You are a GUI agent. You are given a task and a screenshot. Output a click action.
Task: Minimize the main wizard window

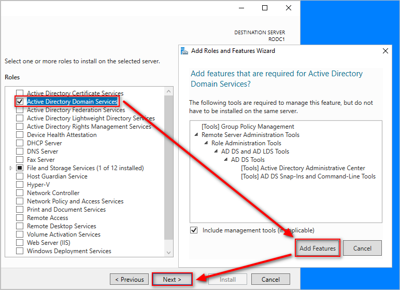[241, 8]
